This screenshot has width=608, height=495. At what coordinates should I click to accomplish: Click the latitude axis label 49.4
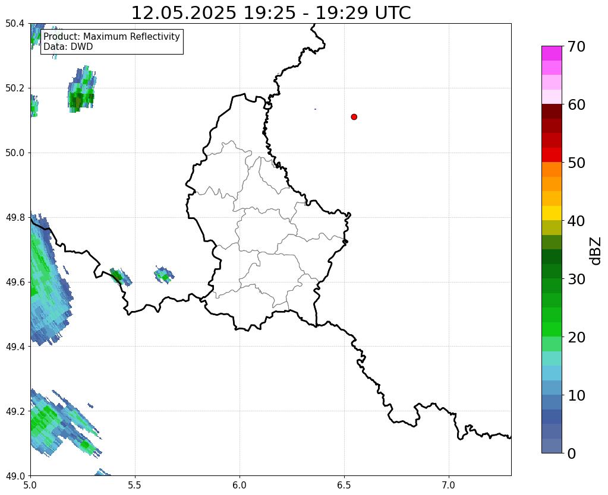[x=15, y=347]
